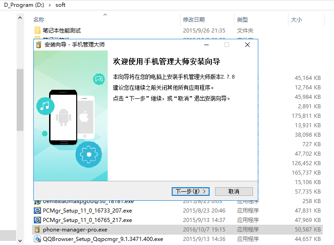
Task: Click the gear icon in installer artwork
Action: (x=89, y=154)
